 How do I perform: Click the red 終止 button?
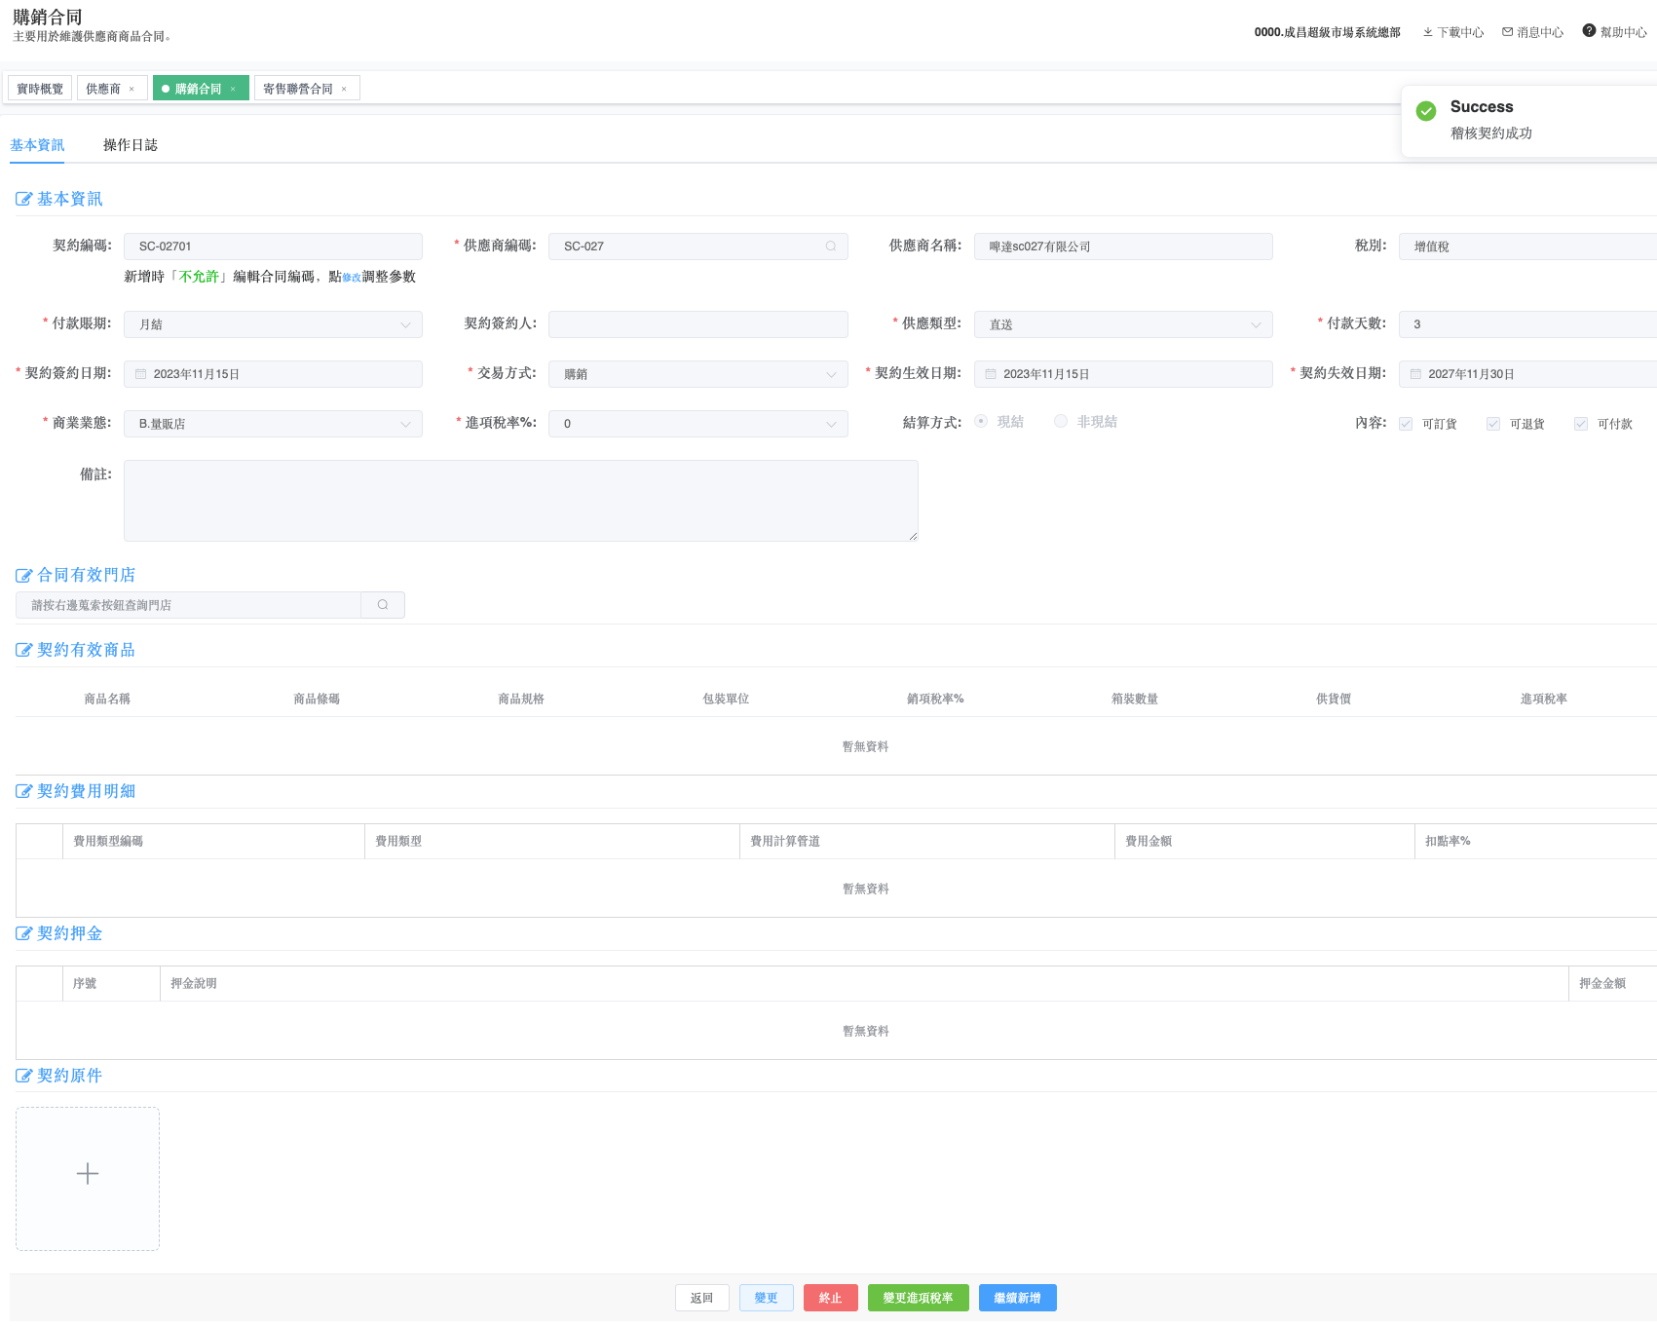[x=831, y=1298]
